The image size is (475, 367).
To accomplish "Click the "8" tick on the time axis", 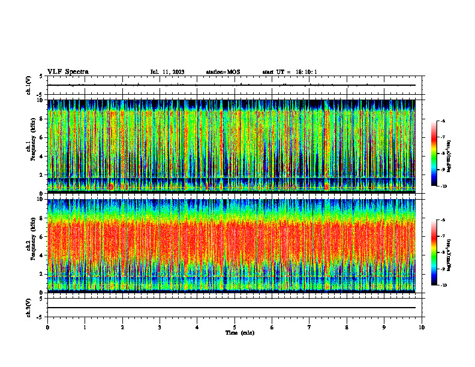I will click(x=347, y=327).
